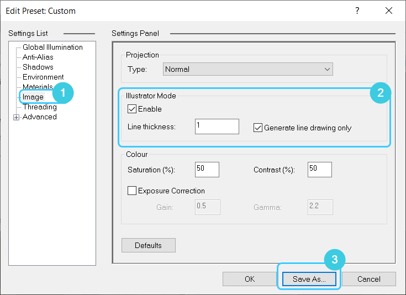This screenshot has height=295, width=406.
Task: Confirm with the OK button
Action: [250, 279]
